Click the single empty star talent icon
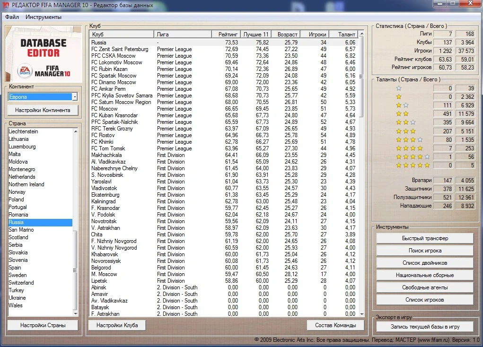The height and width of the screenshot is (347, 483). (398, 88)
